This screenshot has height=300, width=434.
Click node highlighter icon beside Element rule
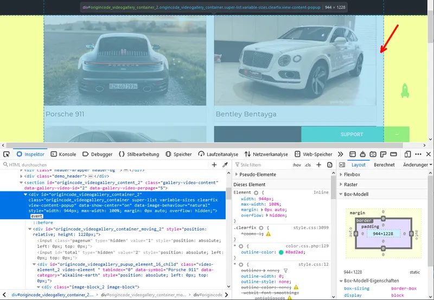click(256, 193)
